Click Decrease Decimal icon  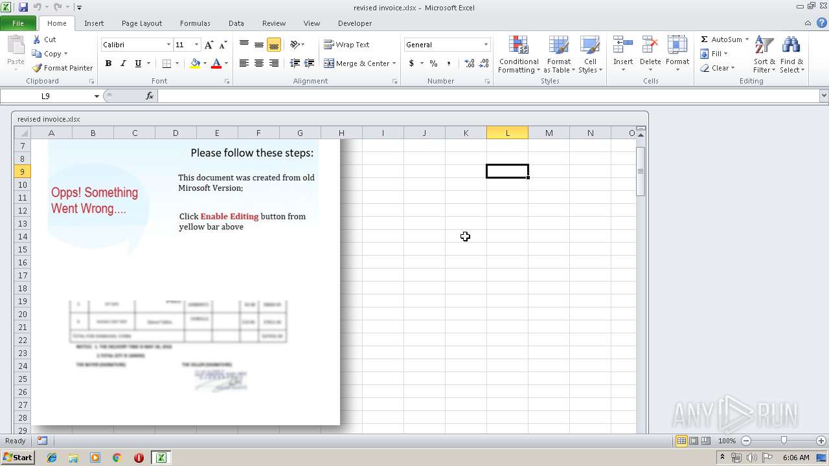pyautogui.click(x=484, y=63)
